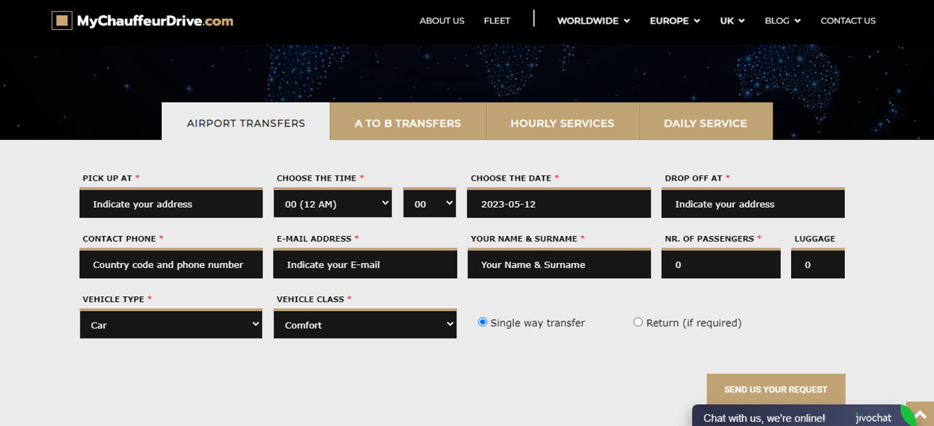The width and height of the screenshot is (934, 426).
Task: Go to the Contact Us page
Action: click(848, 20)
